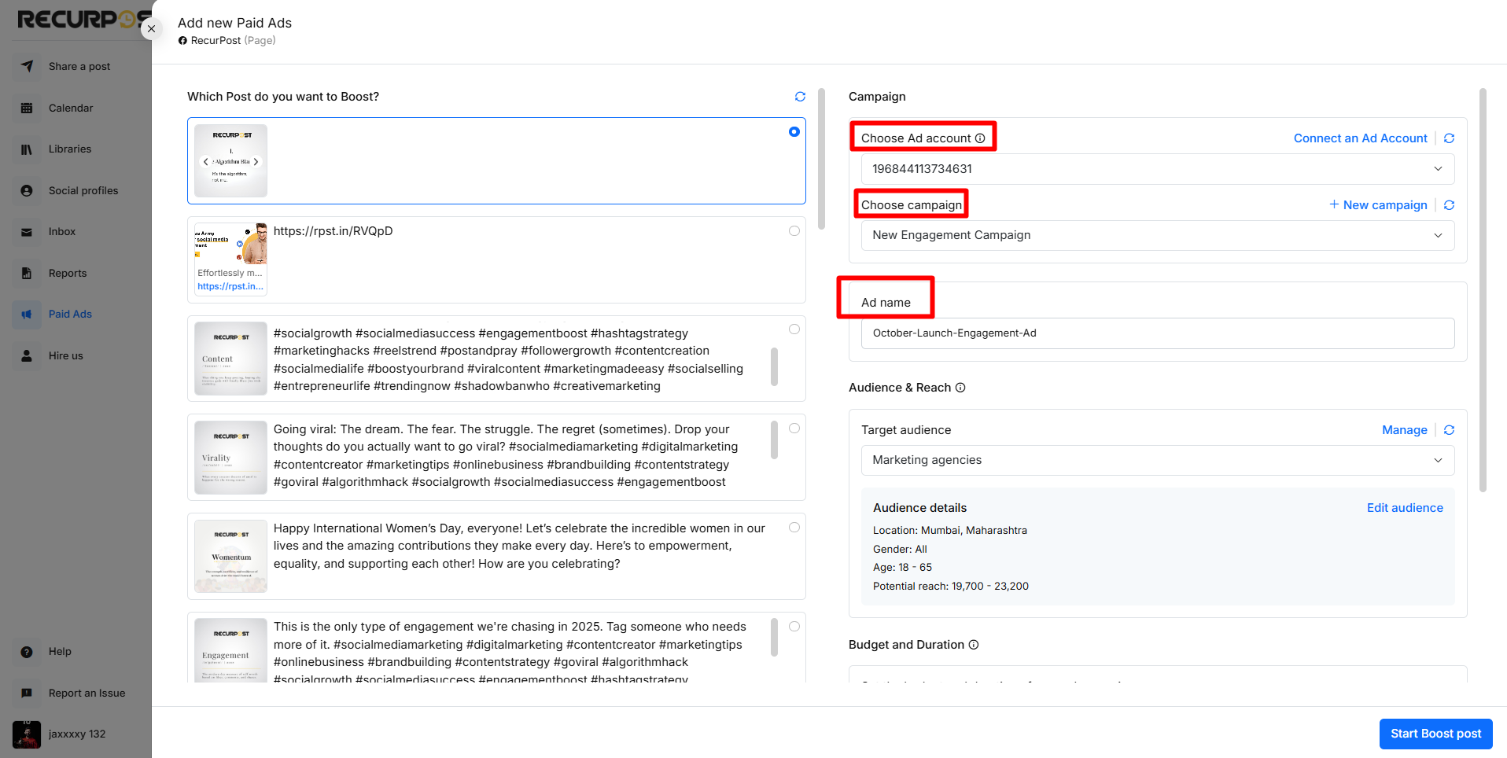Expand the New Engagement Campaign dropdown
This screenshot has height=758, width=1507.
1157,235
